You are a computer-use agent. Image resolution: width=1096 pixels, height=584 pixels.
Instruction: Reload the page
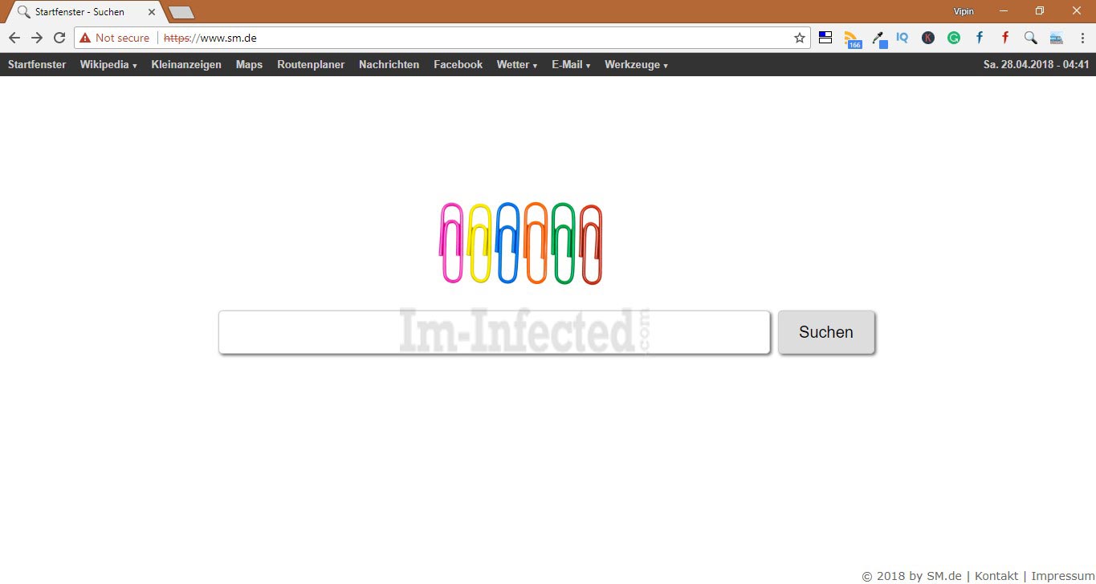coord(59,38)
